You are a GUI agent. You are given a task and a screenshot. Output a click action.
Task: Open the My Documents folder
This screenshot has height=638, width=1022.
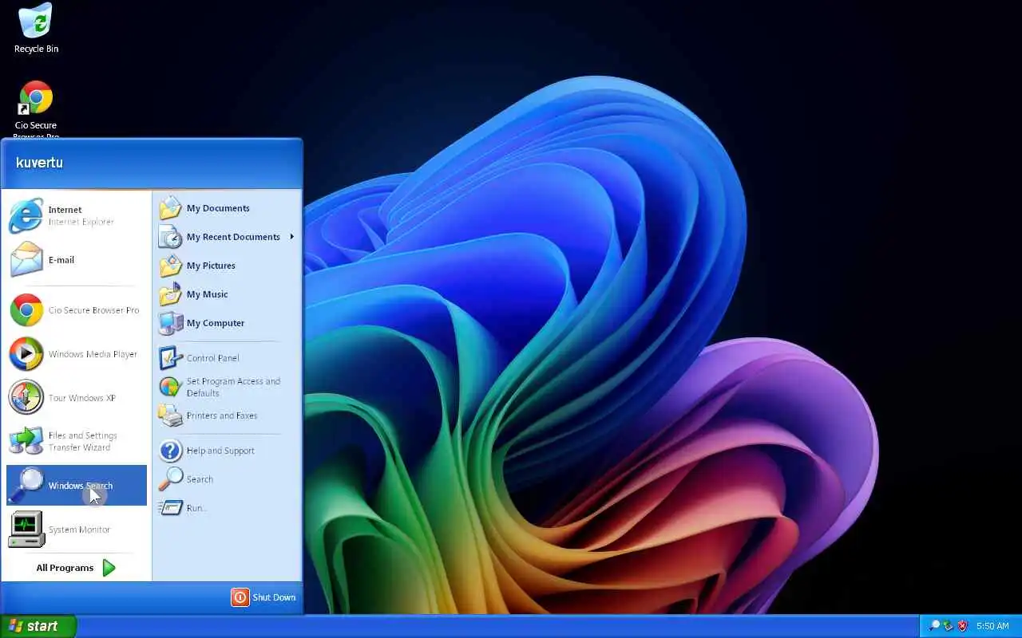228,208
